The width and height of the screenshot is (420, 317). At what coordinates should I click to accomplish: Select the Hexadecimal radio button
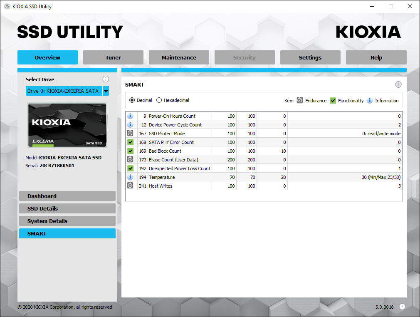click(x=159, y=100)
